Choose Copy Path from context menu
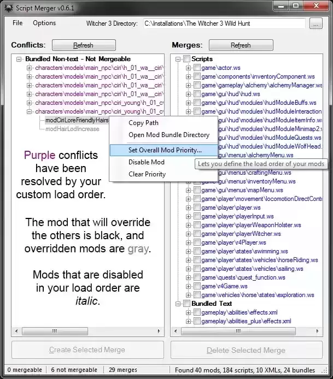 tap(143, 123)
